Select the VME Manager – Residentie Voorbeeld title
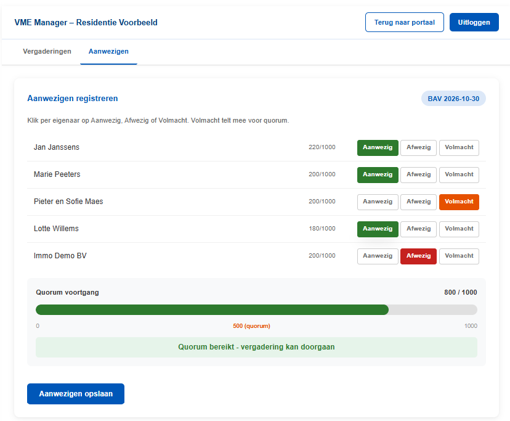 [x=86, y=22]
